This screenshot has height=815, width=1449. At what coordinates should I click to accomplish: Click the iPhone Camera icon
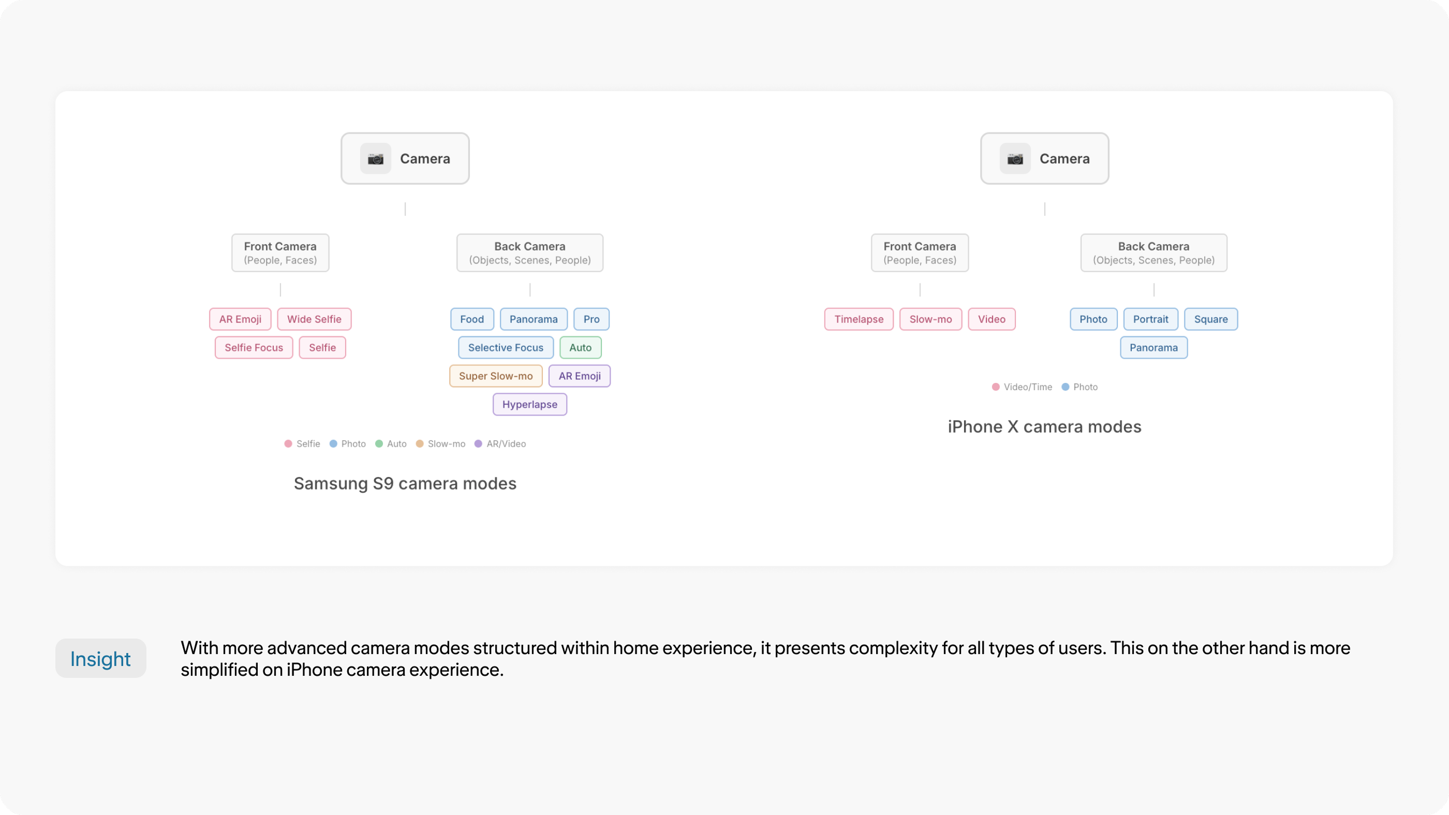point(1015,159)
